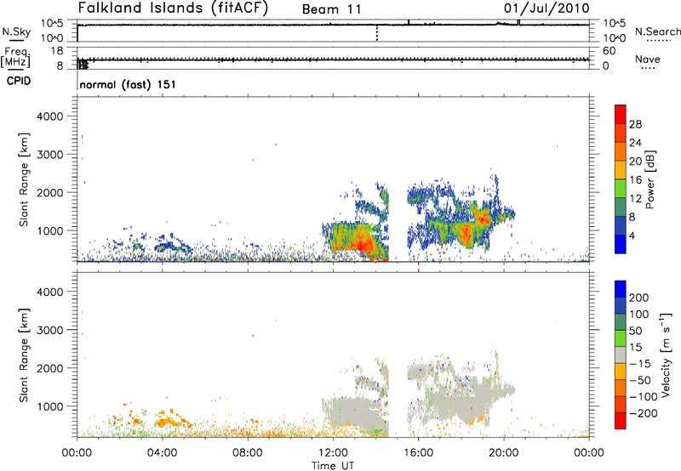The height and width of the screenshot is (471, 681).
Task: Click "200" on the velocity colorbar
Action: [639, 298]
